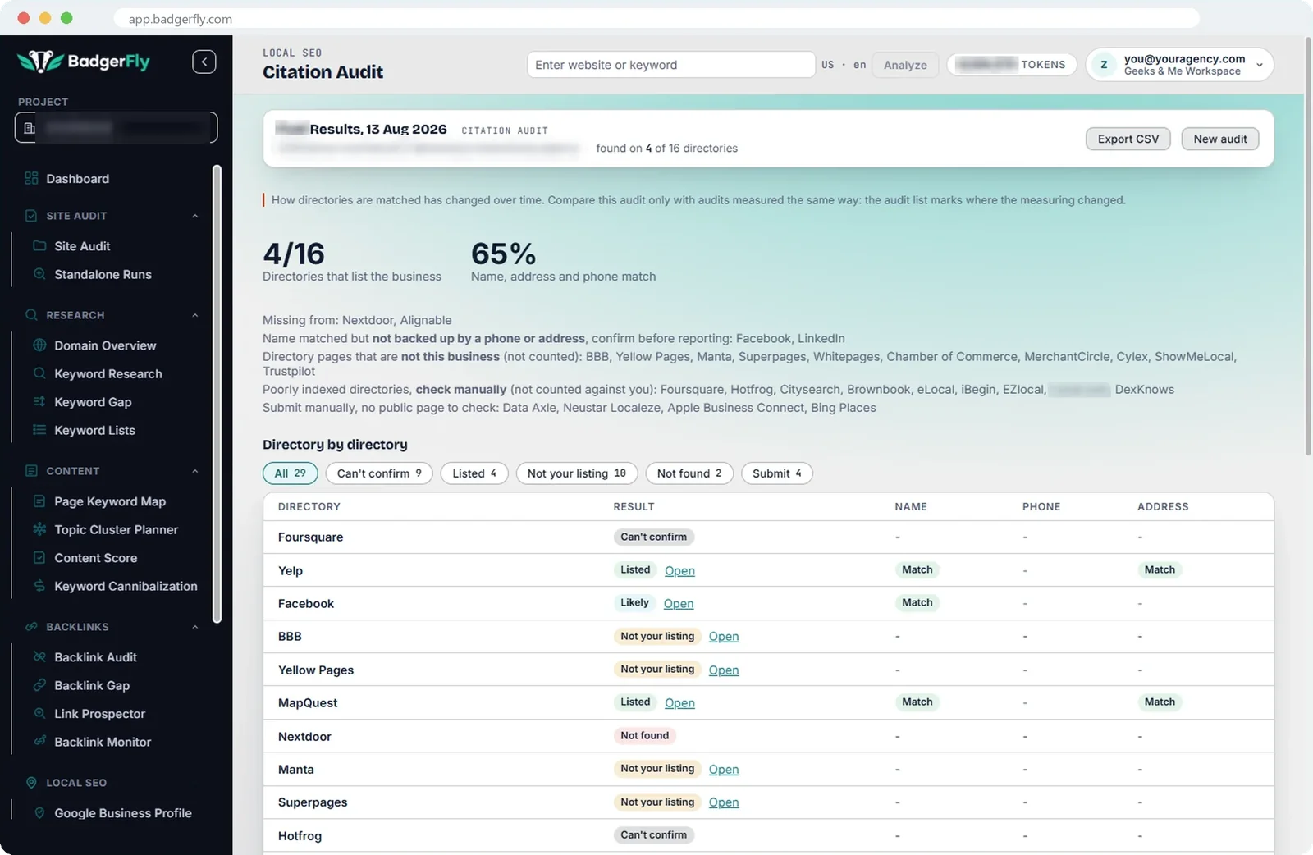
Task: Click the Export CSV button
Action: 1128,139
